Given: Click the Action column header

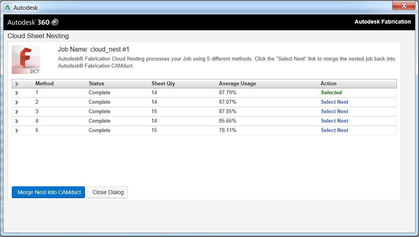Looking at the screenshot, I should [328, 83].
